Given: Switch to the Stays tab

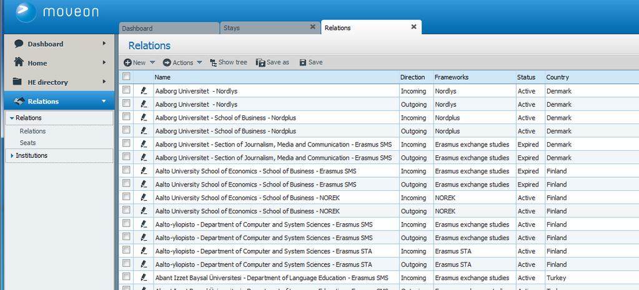Looking at the screenshot, I should (270, 28).
